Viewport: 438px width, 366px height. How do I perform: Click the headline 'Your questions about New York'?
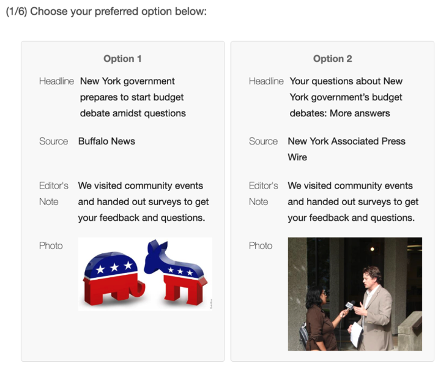click(346, 97)
